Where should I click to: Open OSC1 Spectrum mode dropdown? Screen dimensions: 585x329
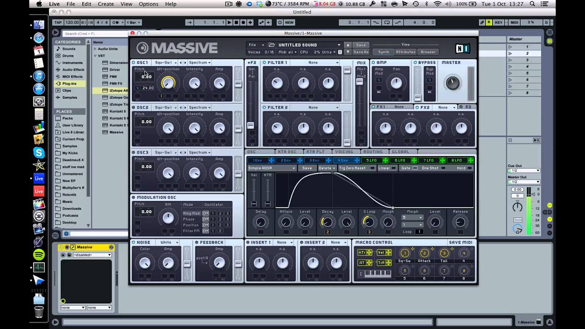pos(200,63)
